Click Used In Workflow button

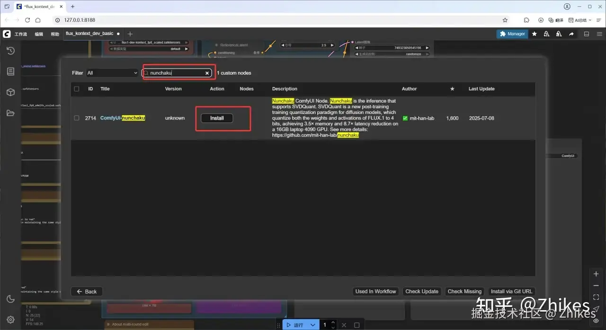(x=375, y=292)
